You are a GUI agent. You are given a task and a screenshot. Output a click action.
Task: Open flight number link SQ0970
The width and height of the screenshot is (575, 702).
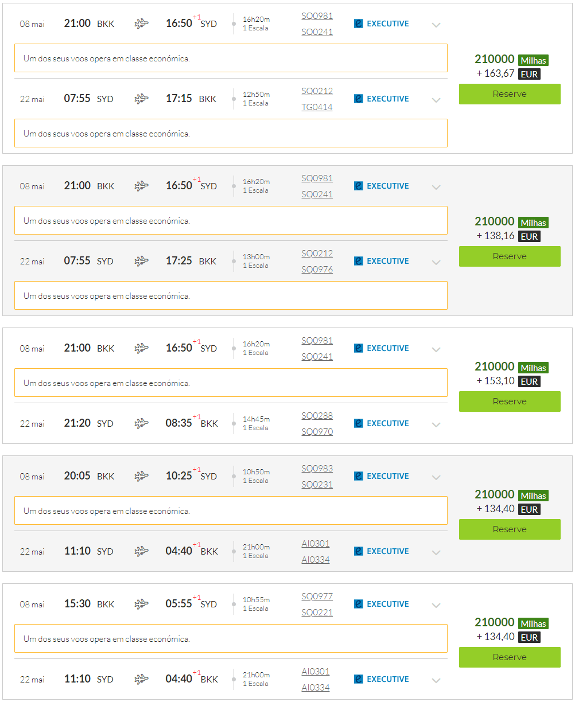317,432
